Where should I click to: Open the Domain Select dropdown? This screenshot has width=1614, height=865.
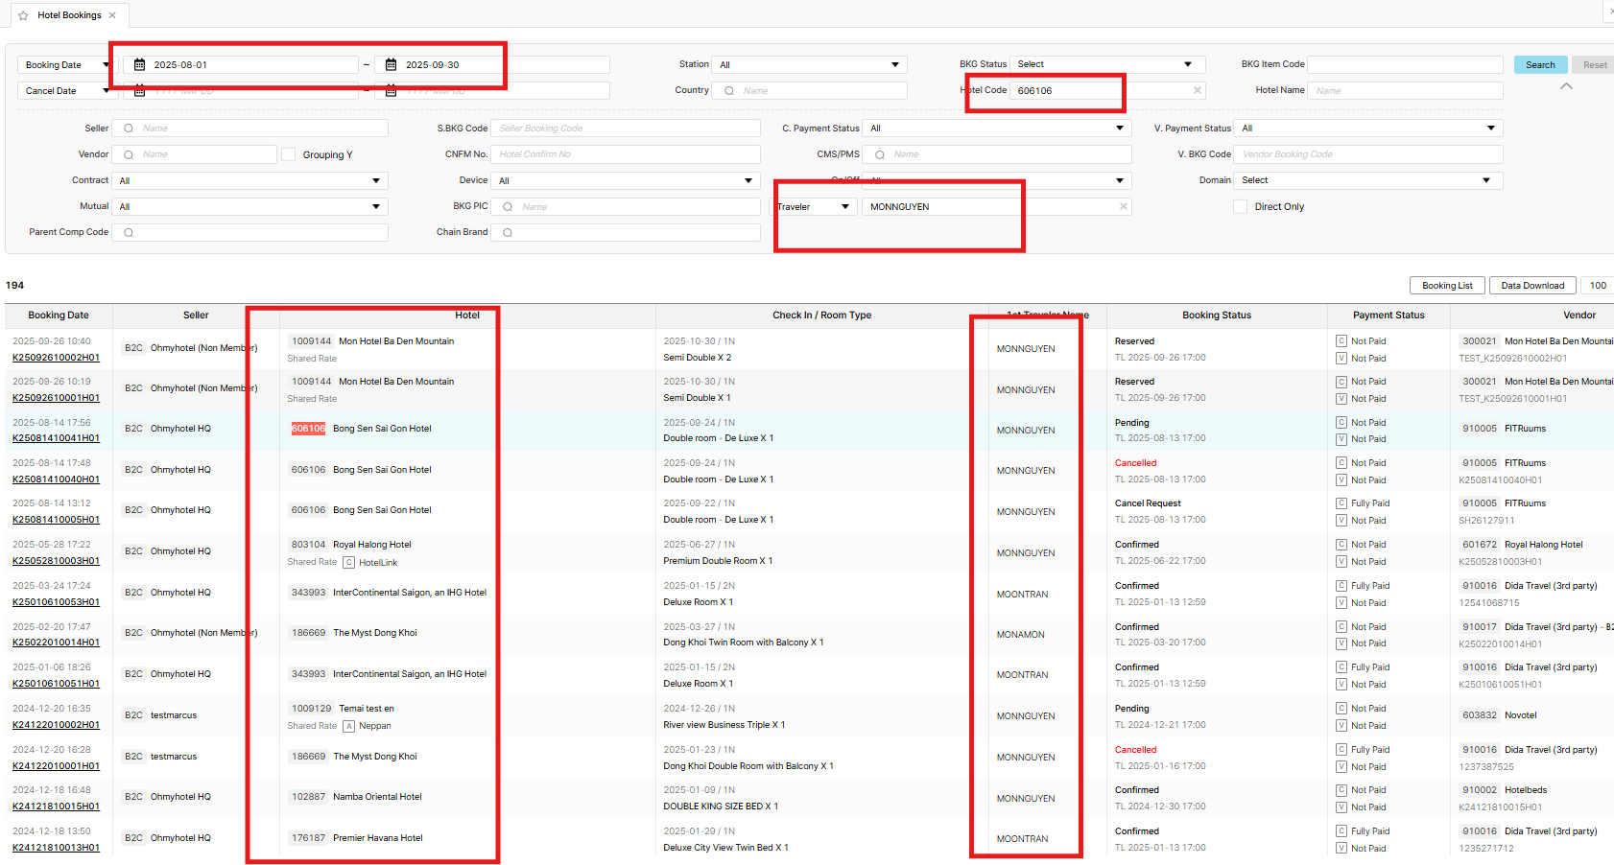[1367, 180]
